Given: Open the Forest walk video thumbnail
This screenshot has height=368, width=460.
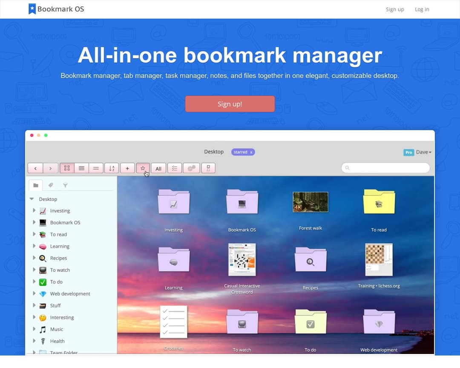Looking at the screenshot, I should (310, 202).
